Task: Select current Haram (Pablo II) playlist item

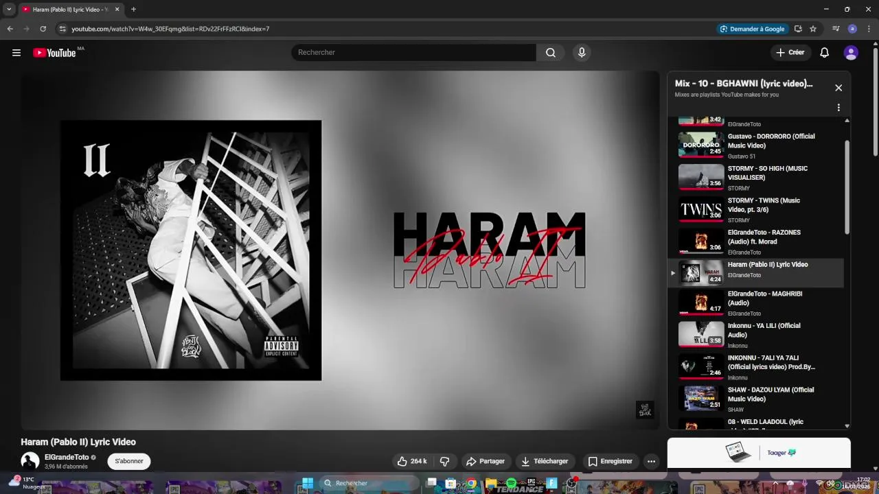Action: 755,272
